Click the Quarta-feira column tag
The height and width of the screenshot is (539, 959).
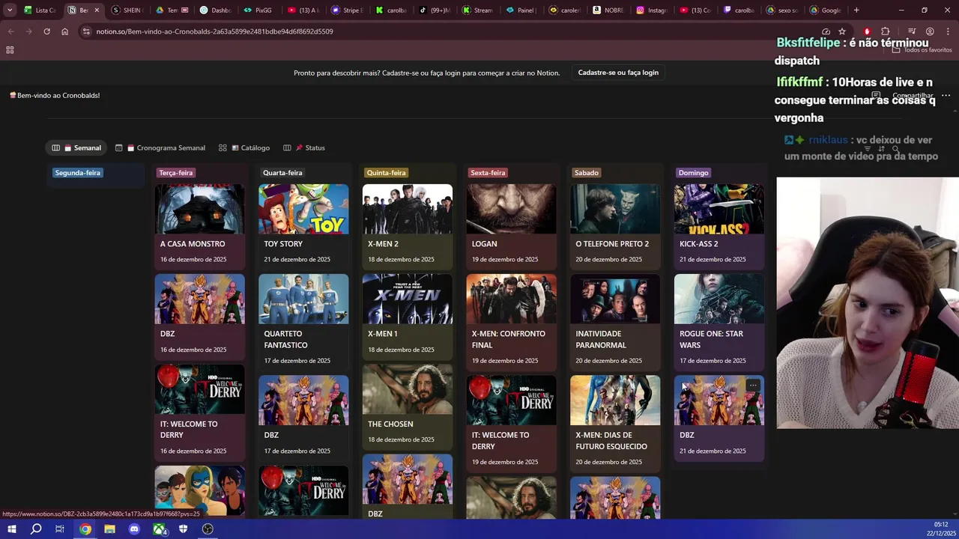click(282, 173)
